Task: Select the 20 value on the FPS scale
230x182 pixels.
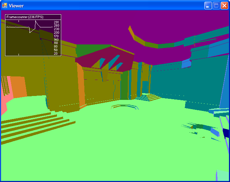Action: [56, 54]
